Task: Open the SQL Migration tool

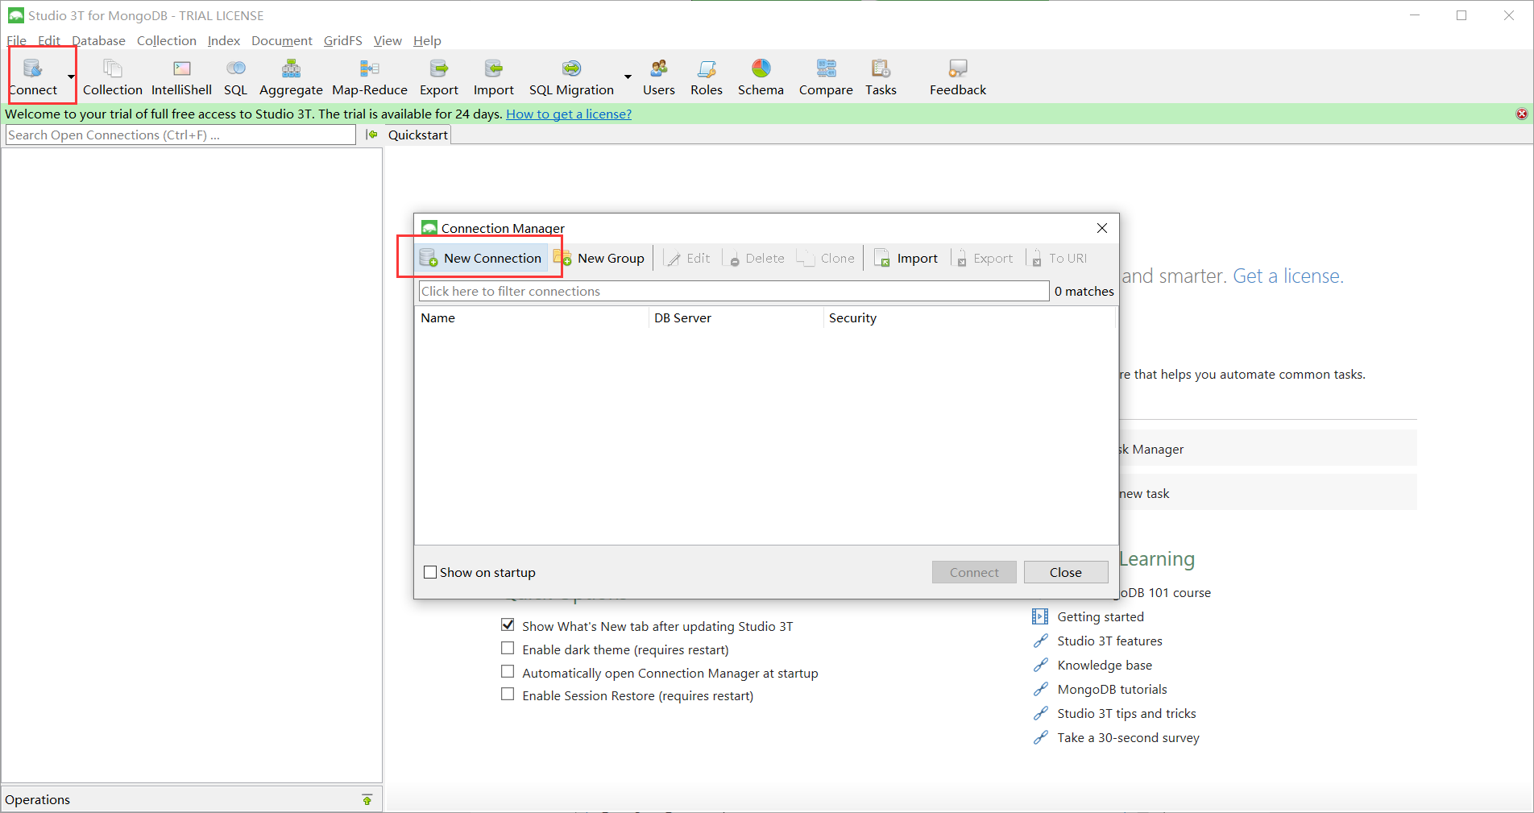Action: click(x=571, y=77)
